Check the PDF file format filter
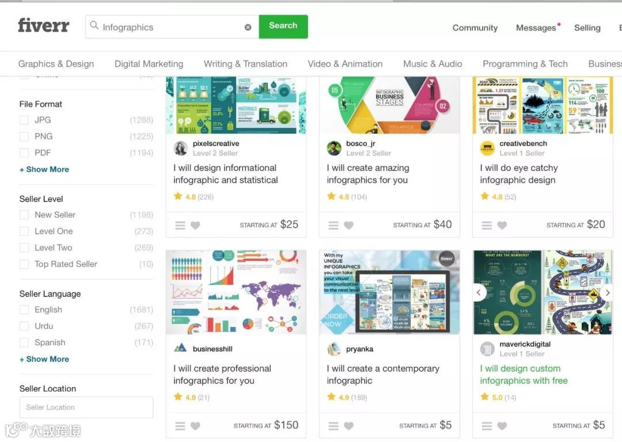 point(24,153)
